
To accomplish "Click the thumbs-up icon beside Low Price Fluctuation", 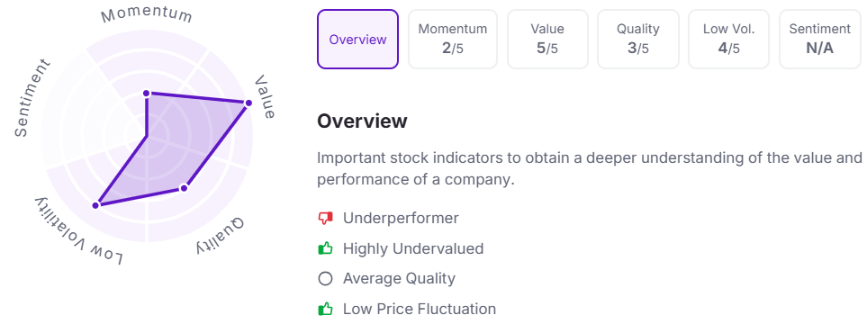I will click(x=325, y=309).
